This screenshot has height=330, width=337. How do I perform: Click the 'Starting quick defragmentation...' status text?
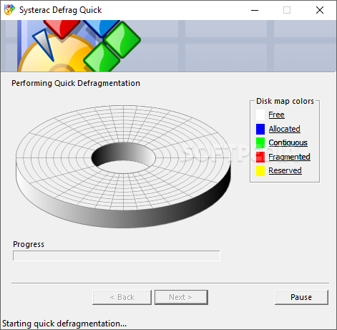pyautogui.click(x=64, y=324)
